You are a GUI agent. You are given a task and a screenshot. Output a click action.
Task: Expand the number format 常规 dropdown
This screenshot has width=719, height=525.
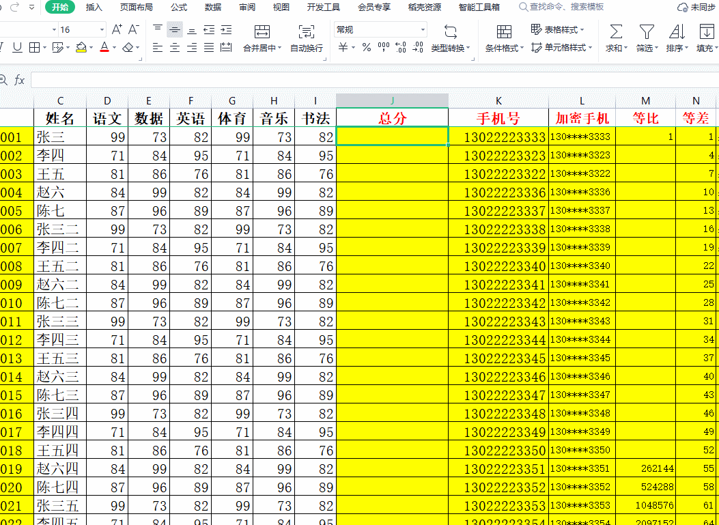(x=423, y=30)
